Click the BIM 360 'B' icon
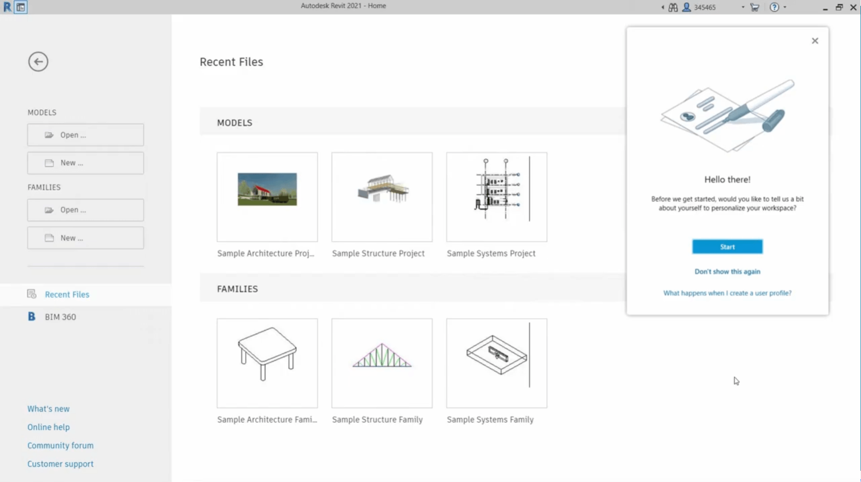 pos(31,317)
